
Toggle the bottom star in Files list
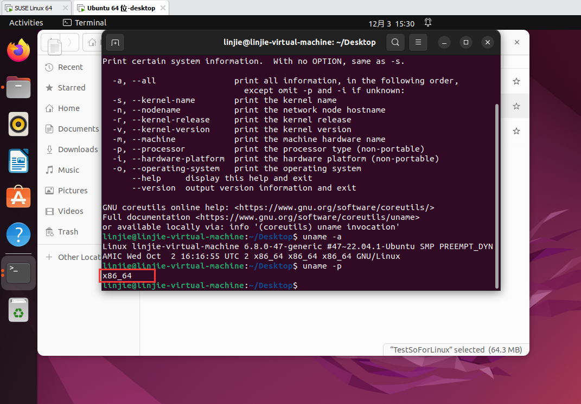point(516,131)
